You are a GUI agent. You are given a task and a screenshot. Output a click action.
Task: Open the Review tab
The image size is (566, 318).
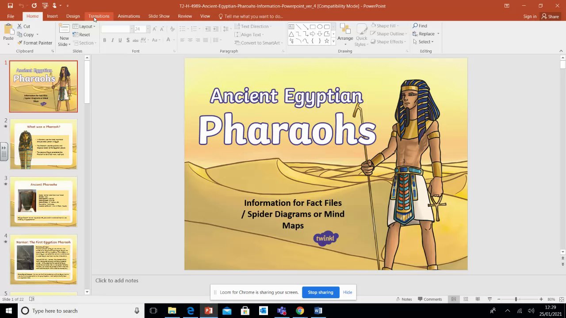coord(185,16)
